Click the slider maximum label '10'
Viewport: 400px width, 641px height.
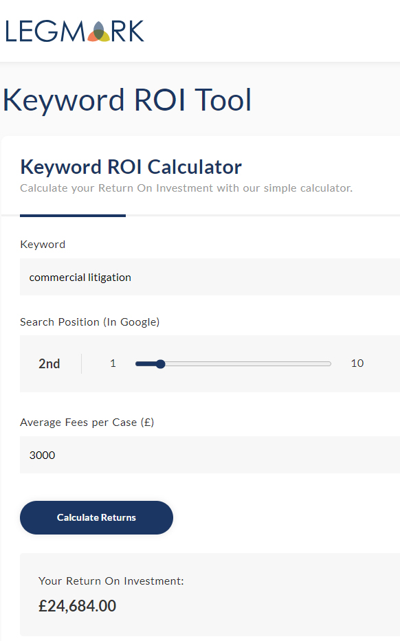(357, 363)
